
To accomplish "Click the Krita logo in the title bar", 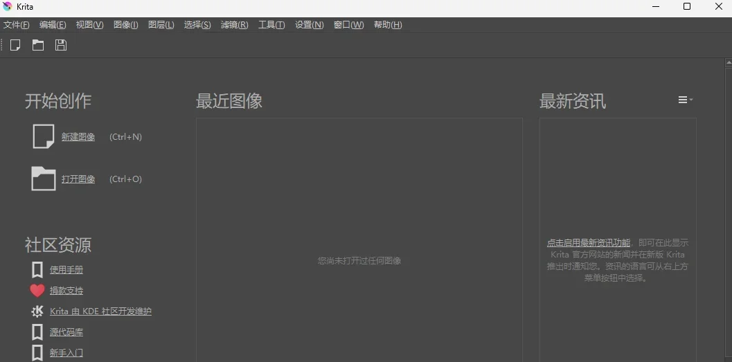I will coord(7,6).
